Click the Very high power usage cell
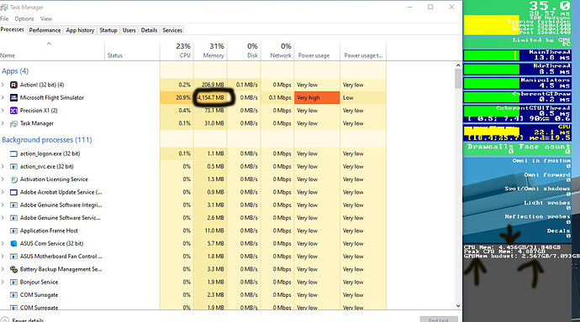 317,98
